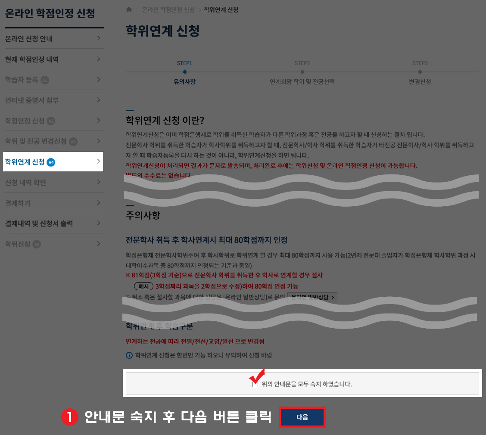The width and height of the screenshot is (486, 435).
Task: Click 전문학사 취득 후 학사연계시 최대 80학점까지 인정 heading
Action: [x=206, y=240]
